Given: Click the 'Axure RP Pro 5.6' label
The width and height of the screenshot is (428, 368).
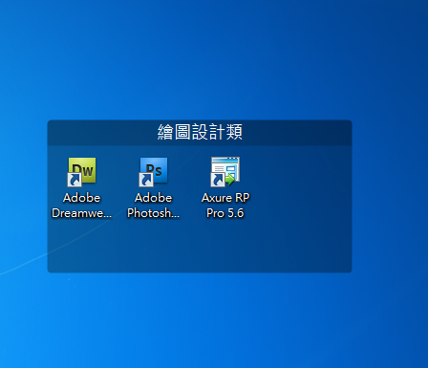Looking at the screenshot, I should coord(225,206).
